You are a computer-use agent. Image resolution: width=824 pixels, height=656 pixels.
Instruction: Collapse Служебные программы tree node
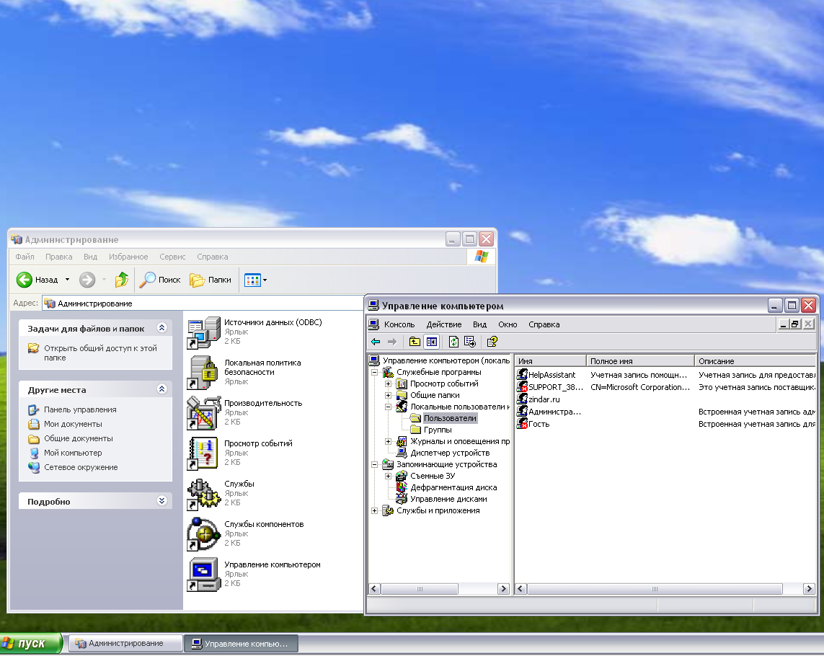tap(375, 372)
